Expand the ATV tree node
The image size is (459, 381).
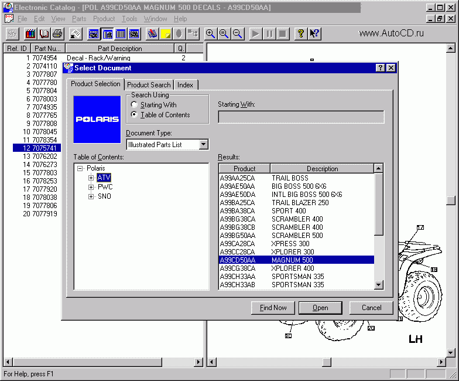91,178
